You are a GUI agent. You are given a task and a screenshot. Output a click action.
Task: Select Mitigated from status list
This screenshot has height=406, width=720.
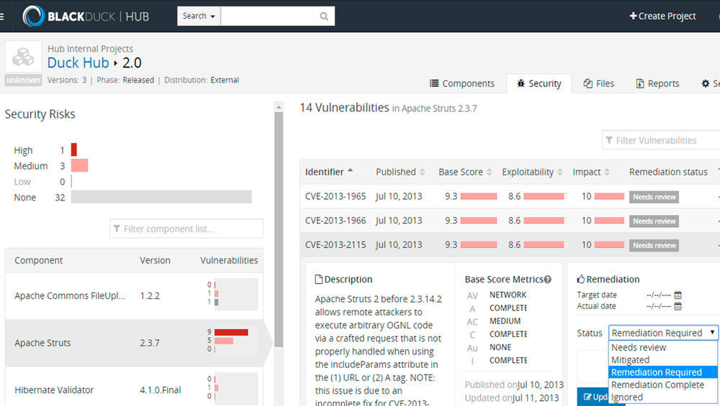[x=630, y=360]
